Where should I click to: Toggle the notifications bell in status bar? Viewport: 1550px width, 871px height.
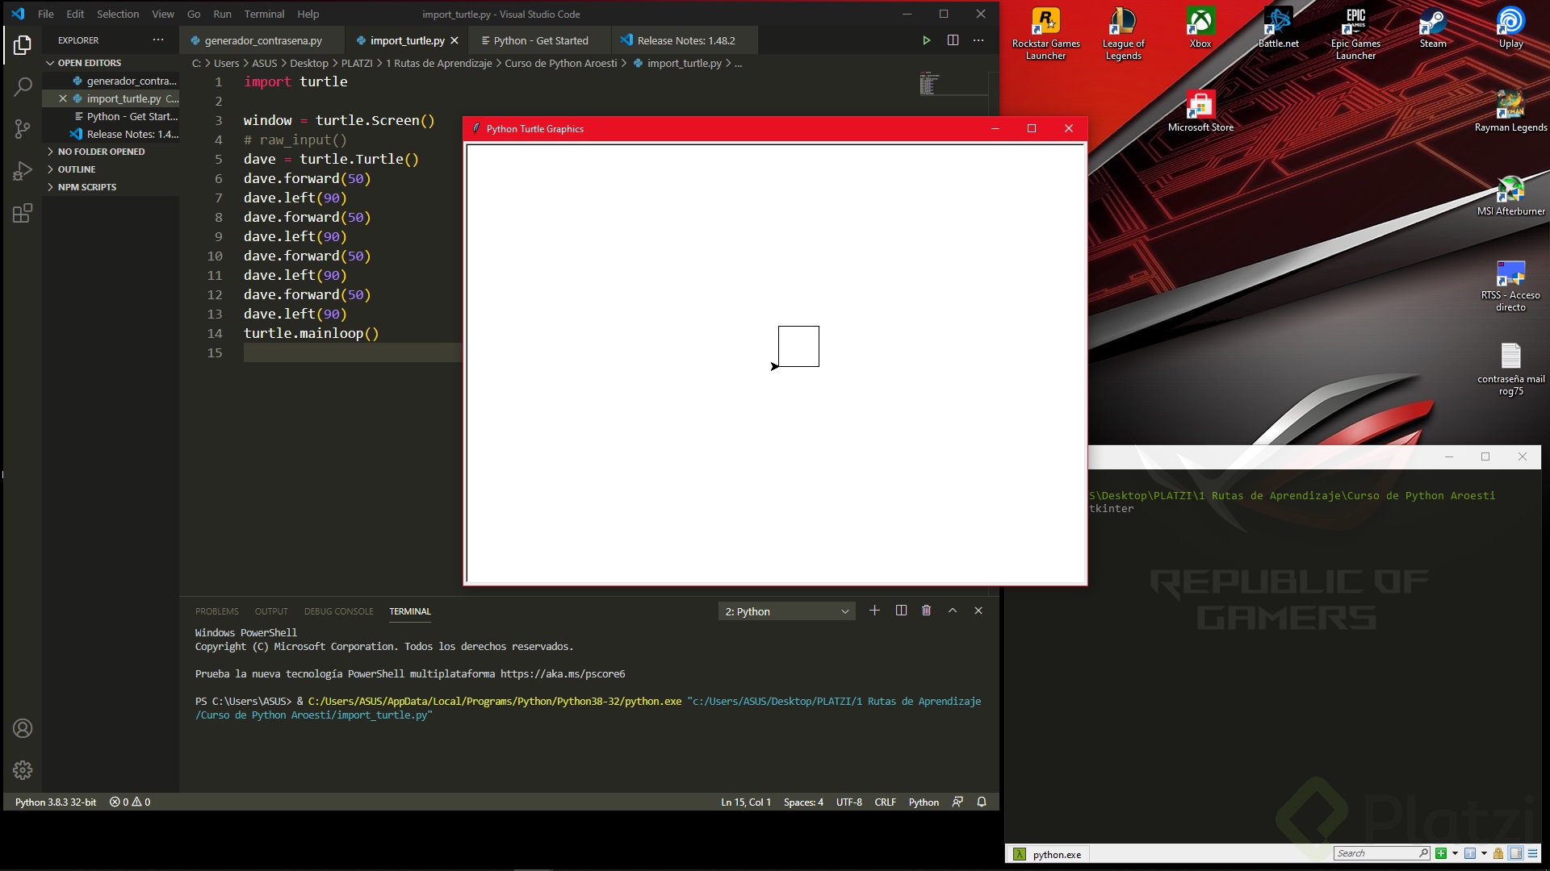click(981, 802)
